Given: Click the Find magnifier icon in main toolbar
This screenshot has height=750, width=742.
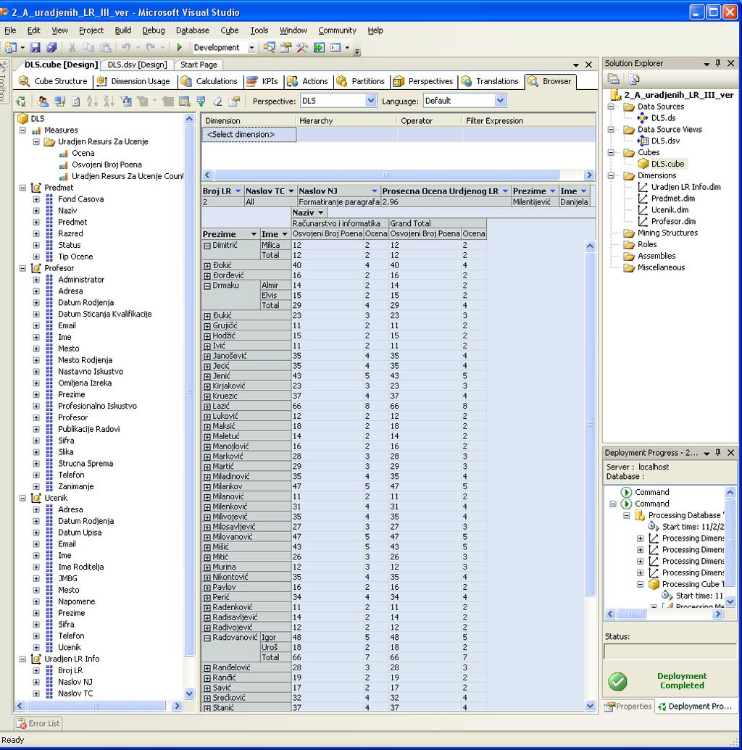Looking at the screenshot, I should (x=270, y=47).
